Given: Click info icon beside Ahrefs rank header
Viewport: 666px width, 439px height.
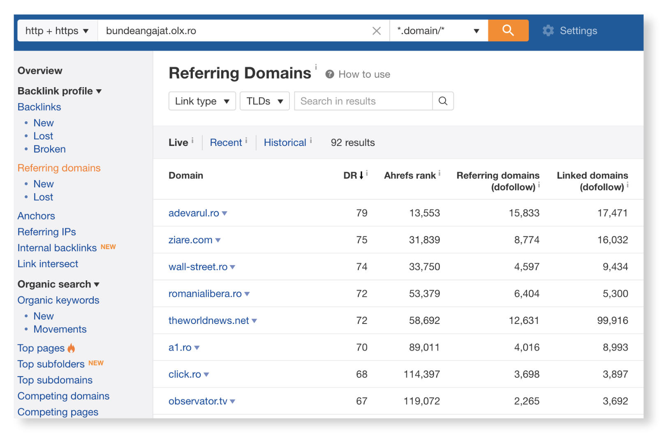Looking at the screenshot, I should 439,173.
